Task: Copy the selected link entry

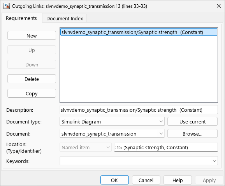Action: click(x=32, y=93)
